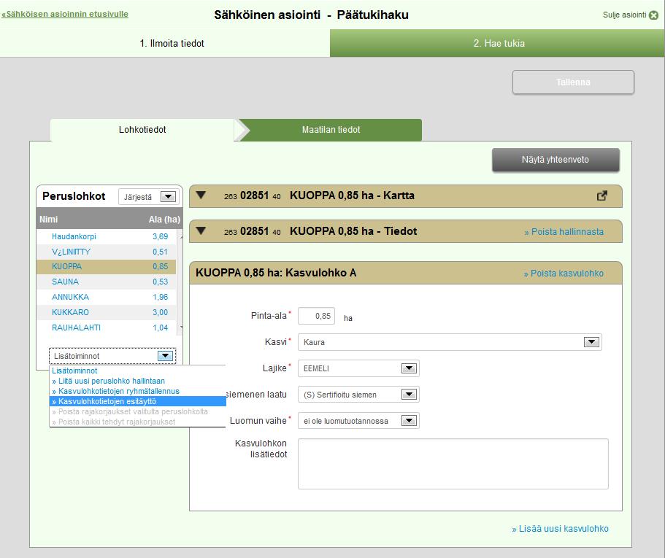This screenshot has width=665, height=558.
Task: Select the KUOPPA parcel row
Action: [x=107, y=266]
